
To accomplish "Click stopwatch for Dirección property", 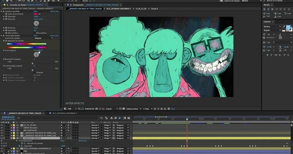I will click(6, 19).
